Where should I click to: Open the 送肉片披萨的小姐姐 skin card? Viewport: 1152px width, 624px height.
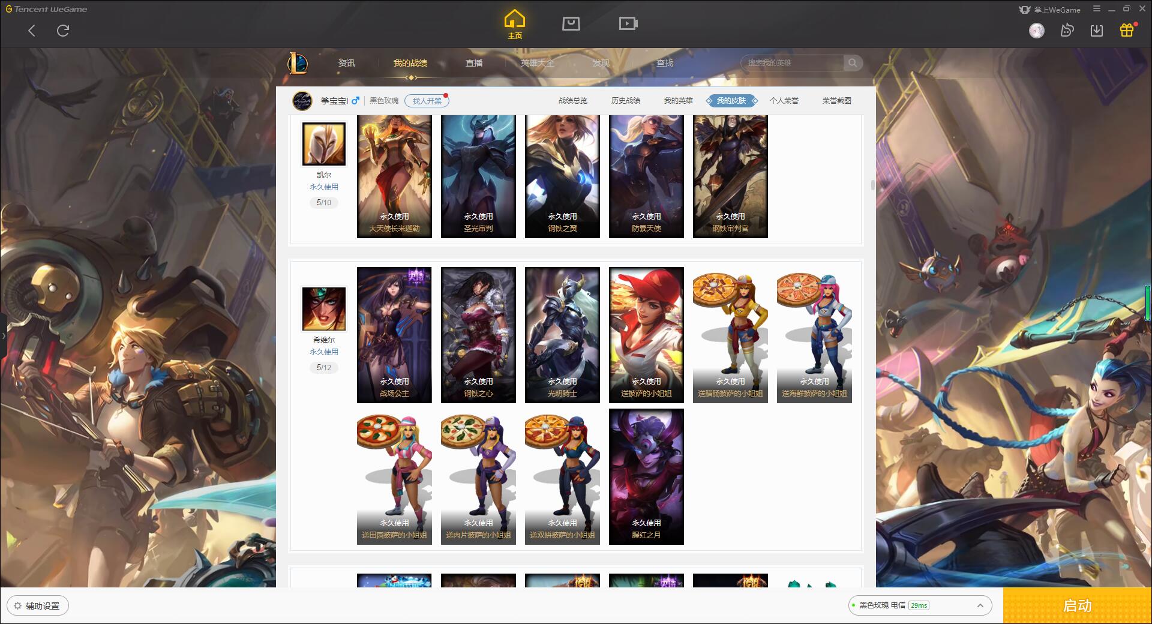(x=478, y=476)
